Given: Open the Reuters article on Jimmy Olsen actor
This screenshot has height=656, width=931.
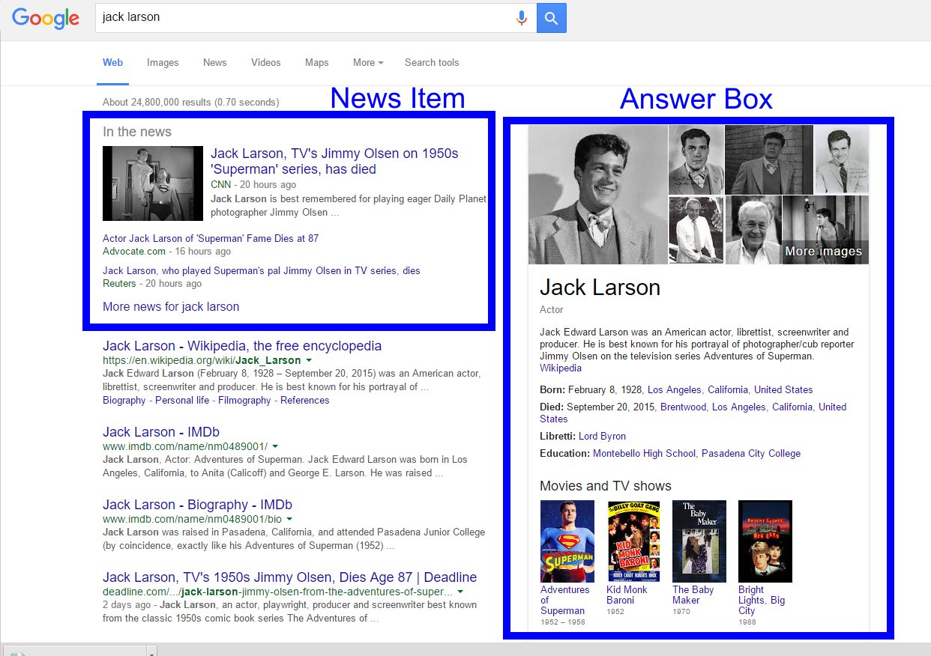Looking at the screenshot, I should tap(262, 270).
